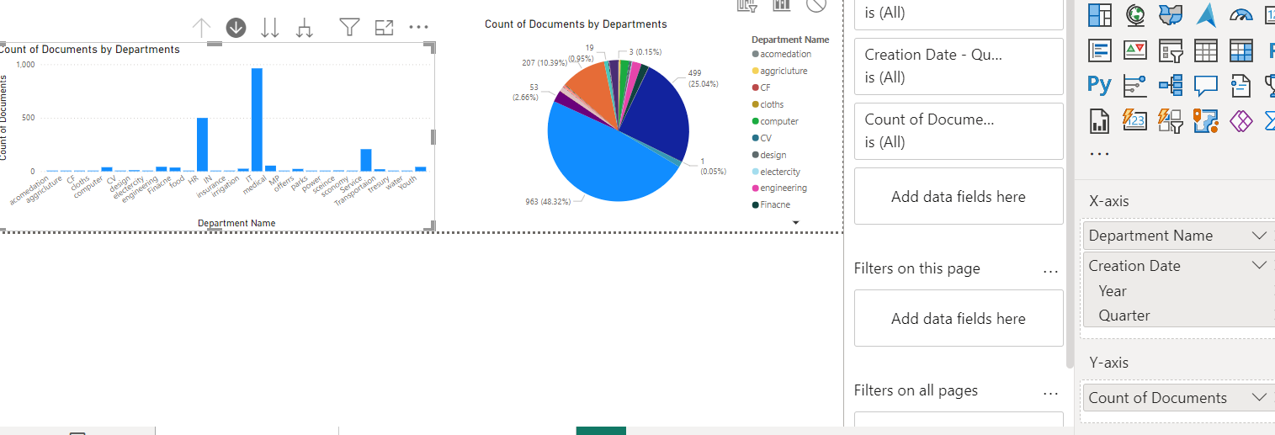Select the Multi-row card visualization

point(1099,50)
